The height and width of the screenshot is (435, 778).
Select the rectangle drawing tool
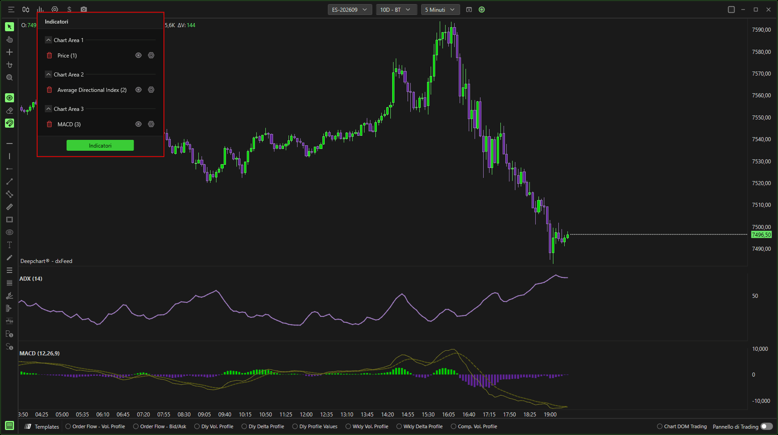[x=10, y=220]
